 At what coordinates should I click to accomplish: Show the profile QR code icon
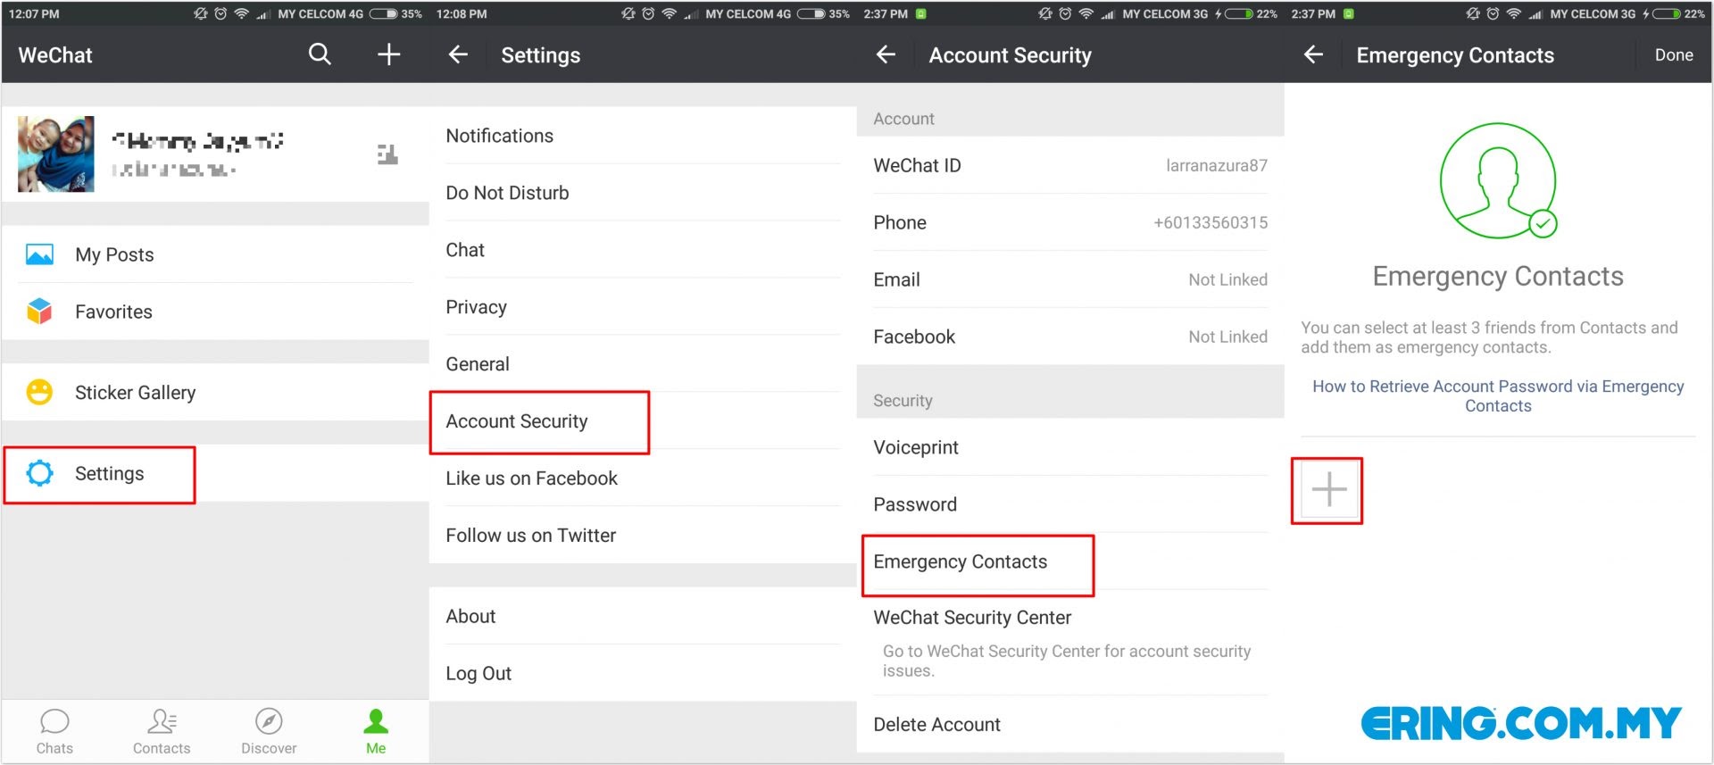click(x=387, y=154)
